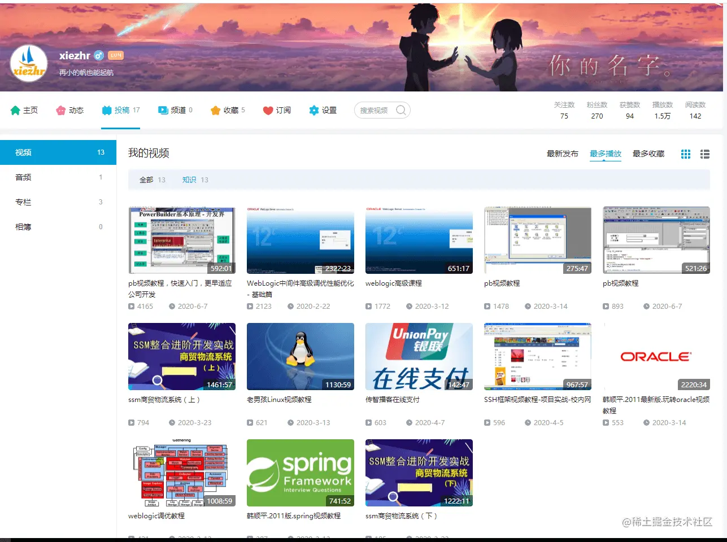Open 频道 0 tab
Image resolution: width=727 pixels, height=542 pixels.
click(176, 110)
